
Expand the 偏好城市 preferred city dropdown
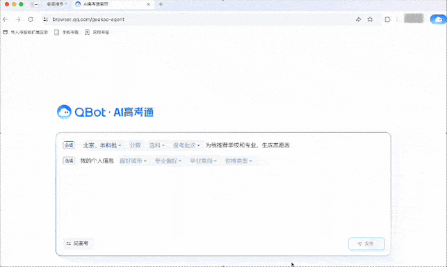[133, 161]
